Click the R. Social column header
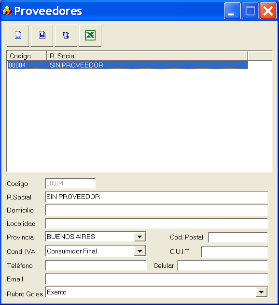279x305 pixels. [147, 56]
